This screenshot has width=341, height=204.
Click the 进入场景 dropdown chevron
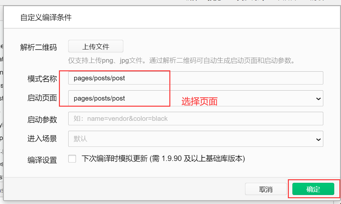pos(318,139)
